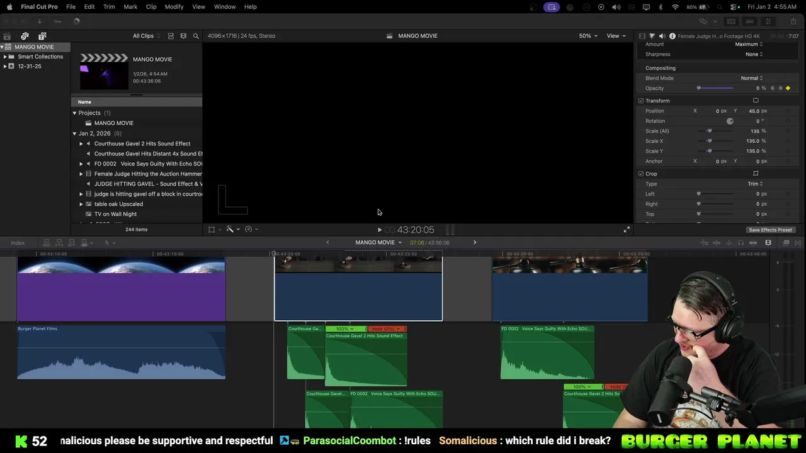Click the Rotation dial control
This screenshot has width=806, height=453.
[x=730, y=121]
